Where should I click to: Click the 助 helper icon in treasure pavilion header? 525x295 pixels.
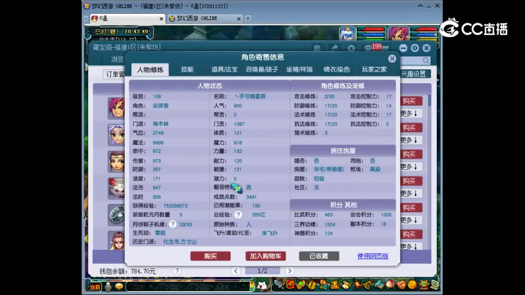pyautogui.click(x=317, y=48)
